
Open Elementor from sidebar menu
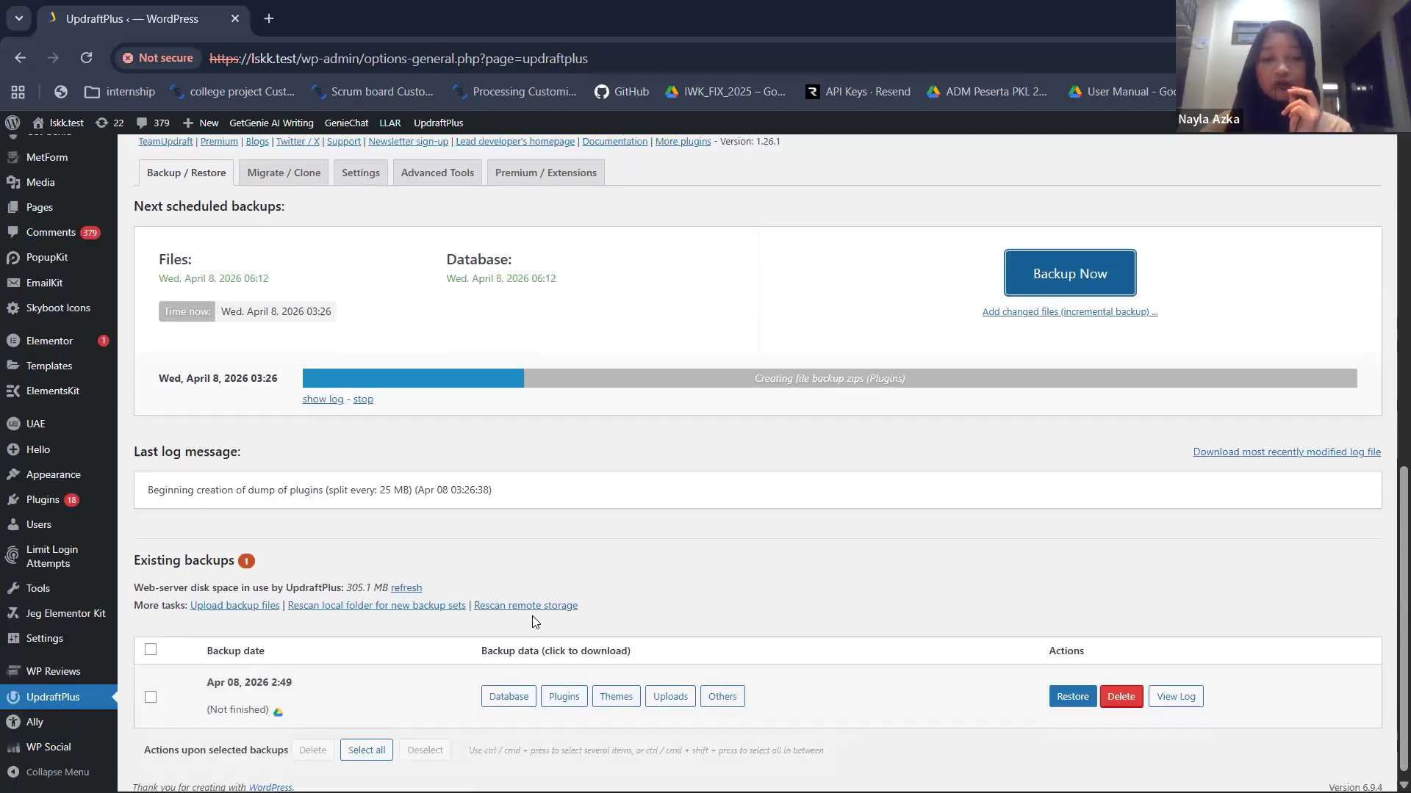click(x=49, y=341)
